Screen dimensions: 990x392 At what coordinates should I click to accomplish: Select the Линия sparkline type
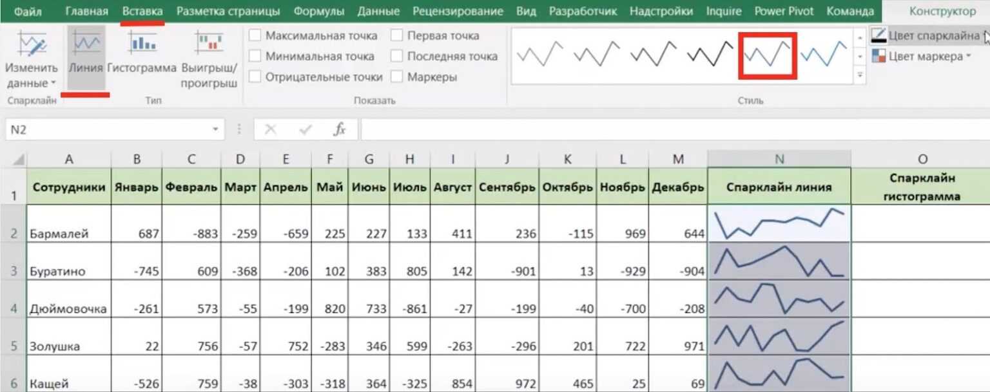pyautogui.click(x=86, y=58)
